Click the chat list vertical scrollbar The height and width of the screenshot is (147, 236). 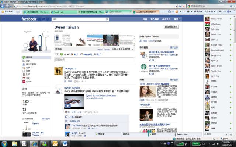tap(235, 30)
